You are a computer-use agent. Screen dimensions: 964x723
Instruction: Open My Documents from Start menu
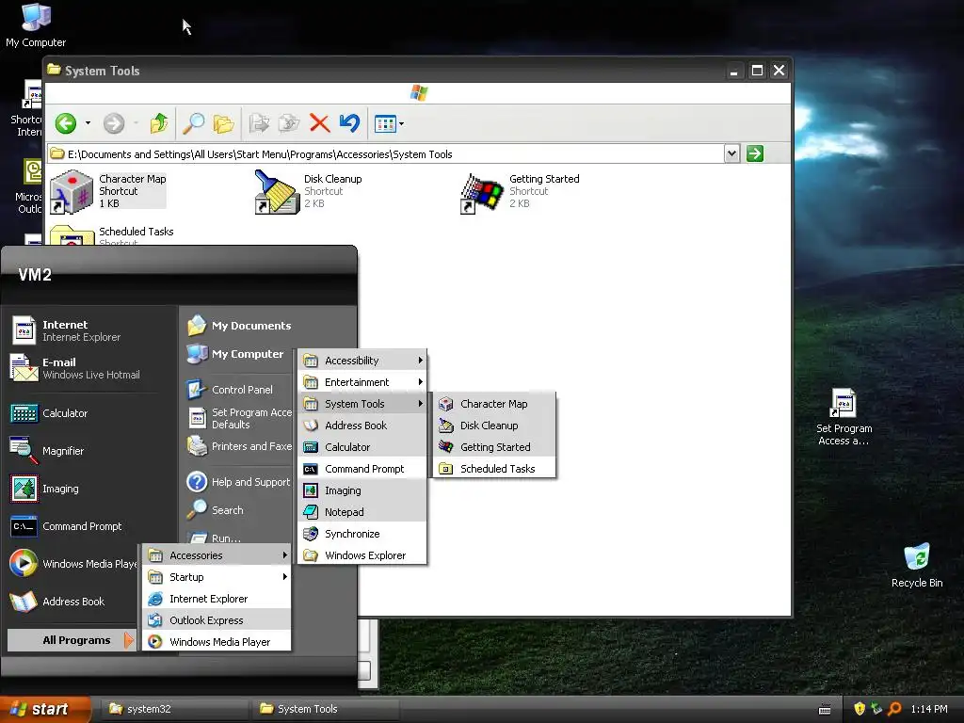coord(238,325)
